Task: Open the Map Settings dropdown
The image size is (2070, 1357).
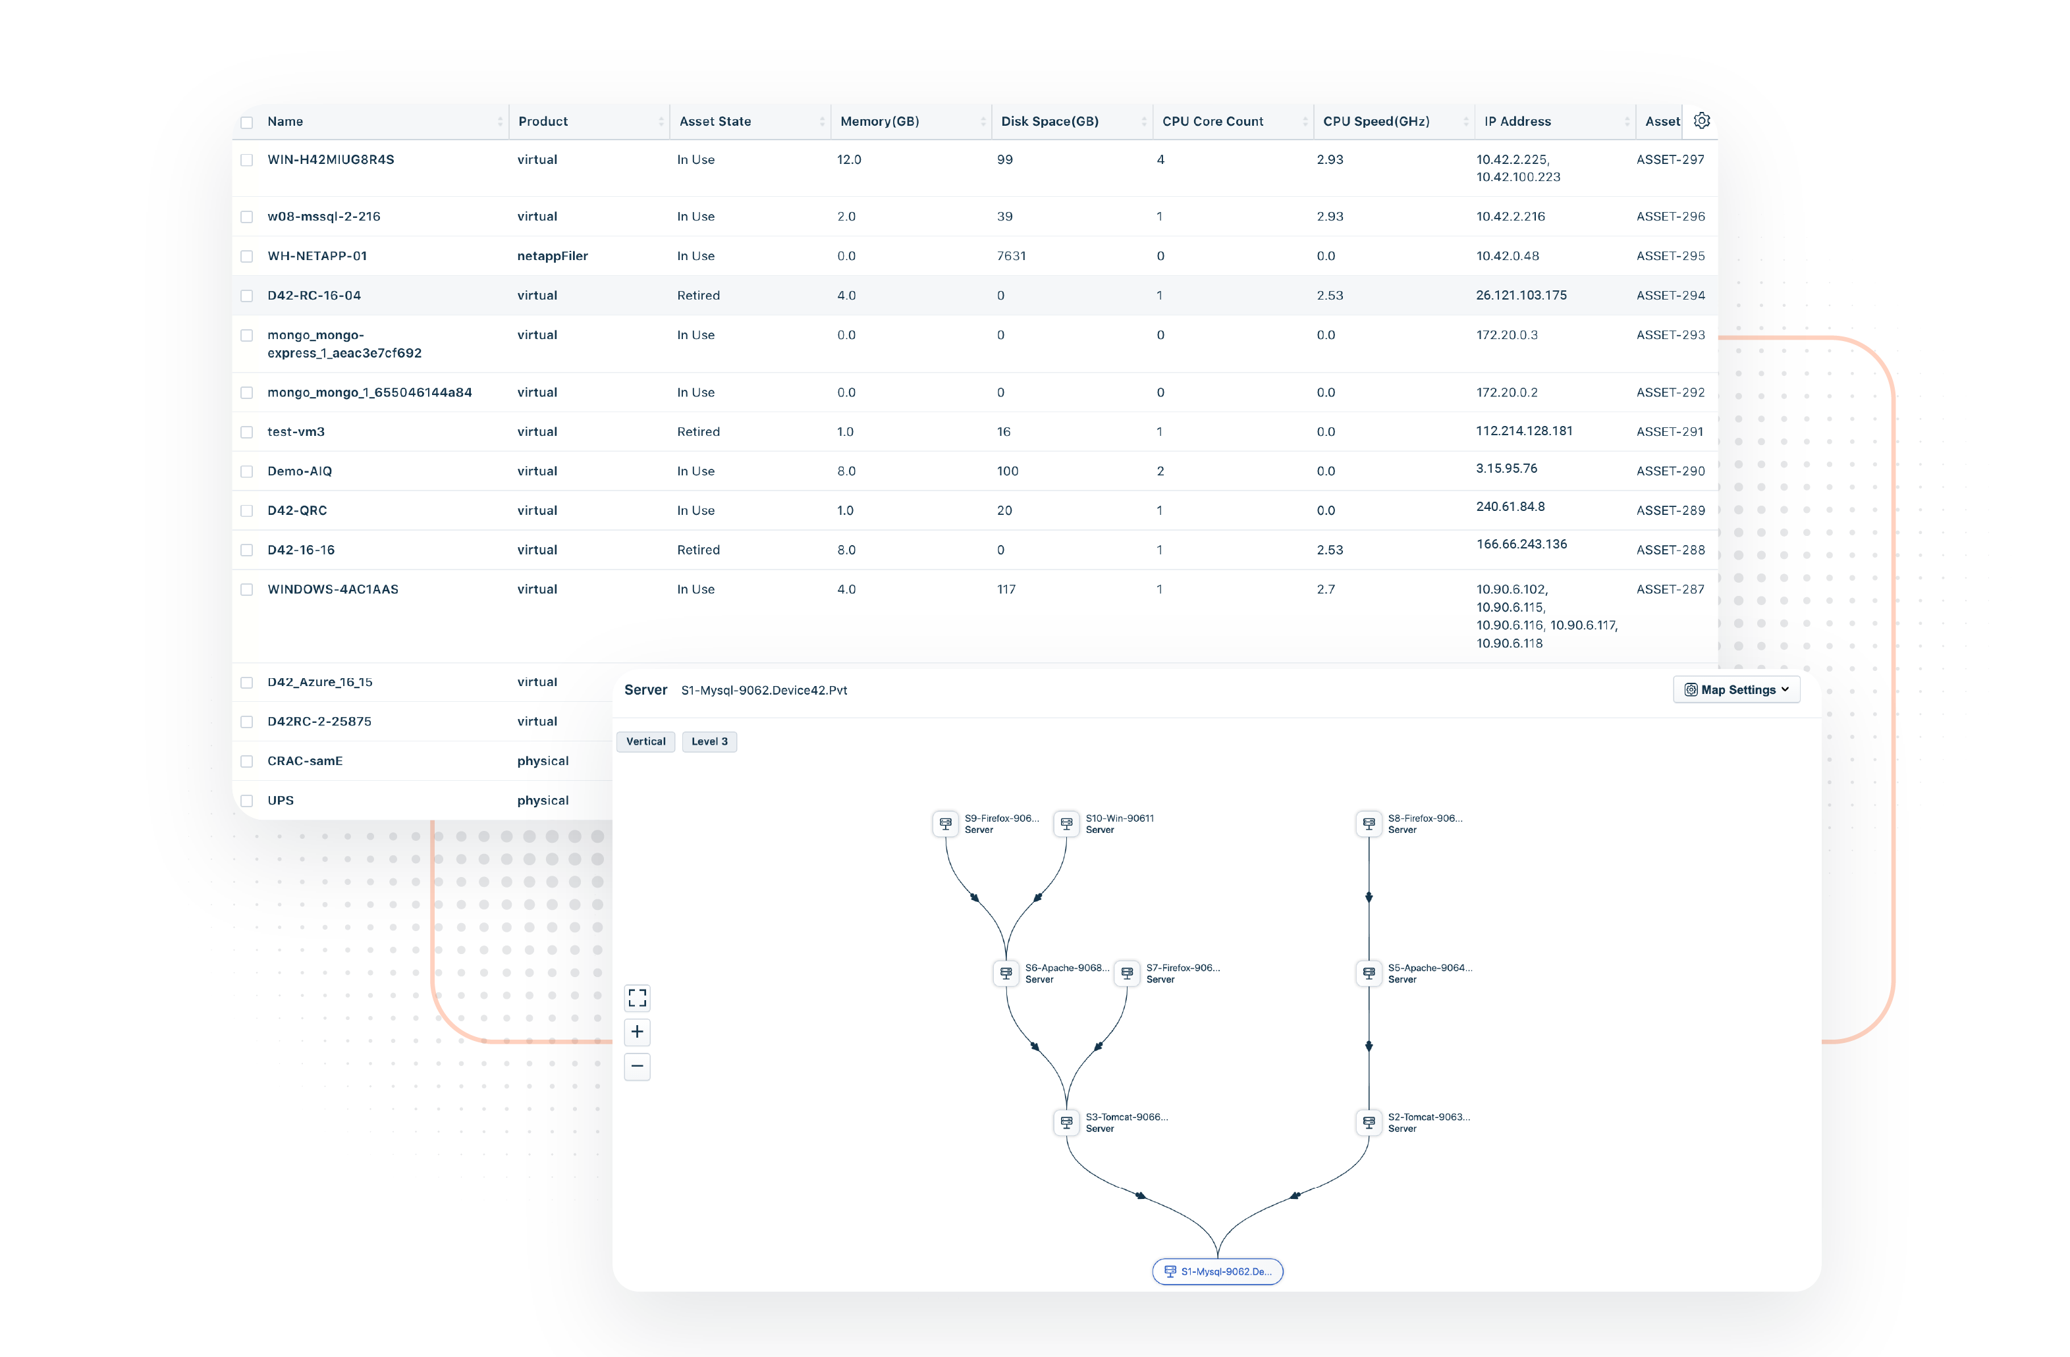Action: (x=1736, y=689)
